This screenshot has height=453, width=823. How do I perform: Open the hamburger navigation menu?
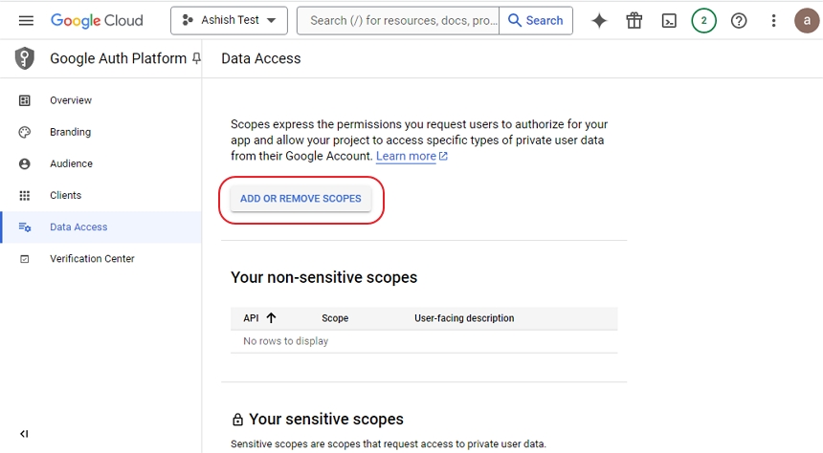coord(26,20)
